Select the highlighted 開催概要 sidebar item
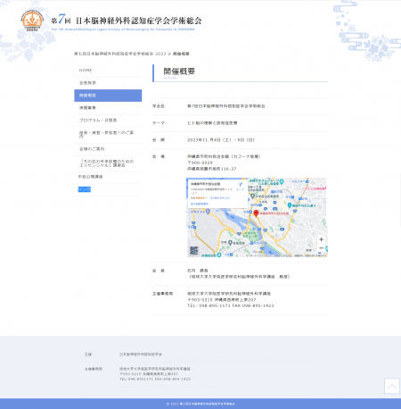This screenshot has width=401, height=409. pyautogui.click(x=108, y=96)
